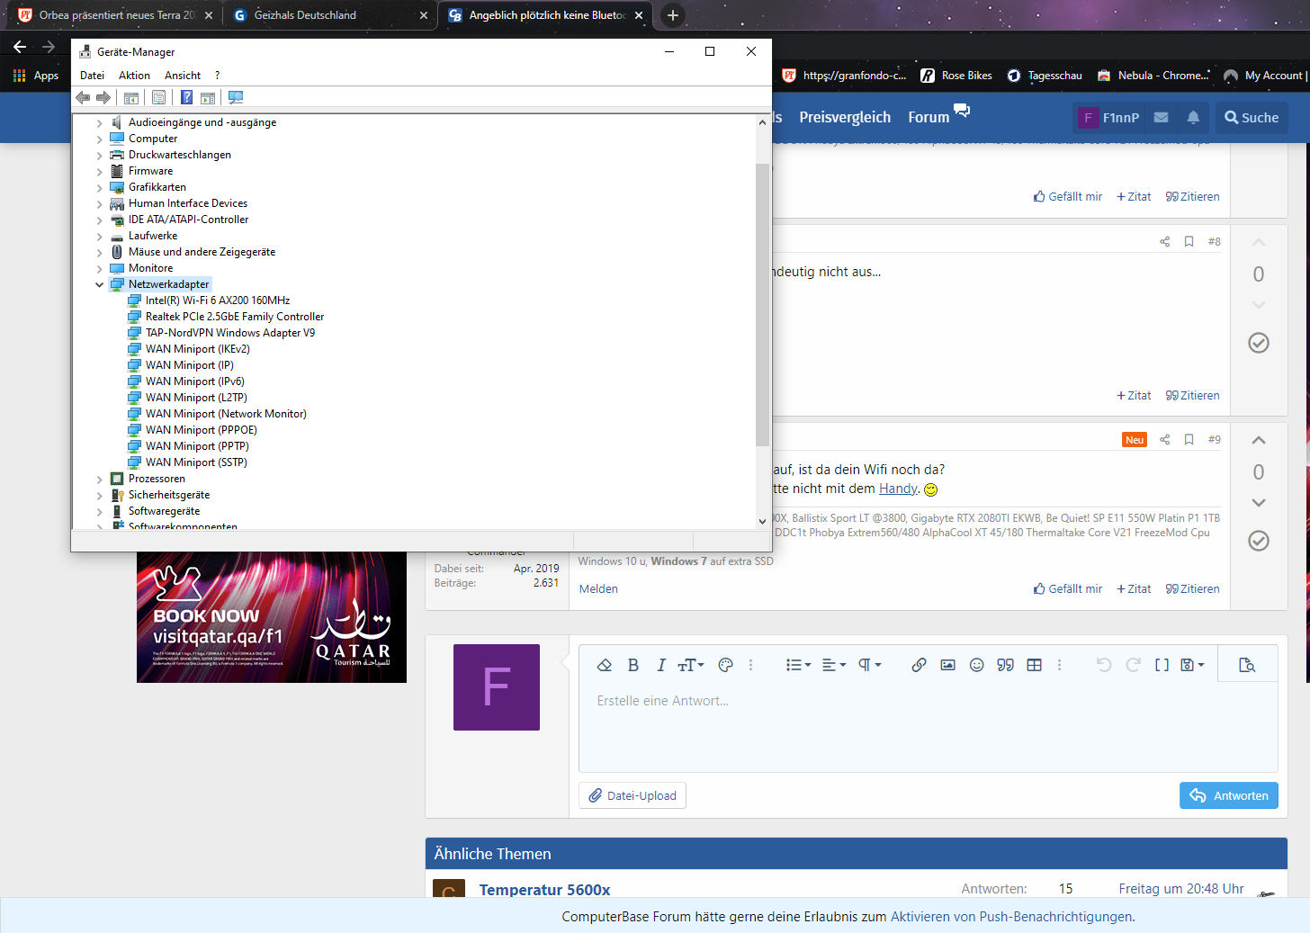Insert an image in the reply editor

coord(947,665)
